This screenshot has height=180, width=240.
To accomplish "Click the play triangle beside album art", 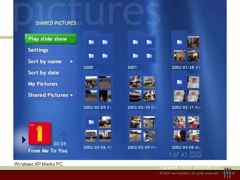I will click(24, 140).
